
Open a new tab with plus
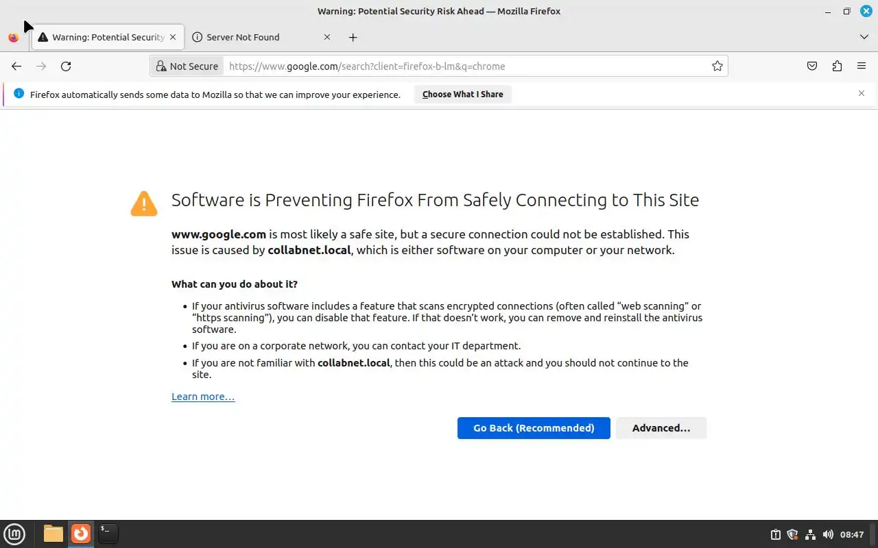[353, 38]
